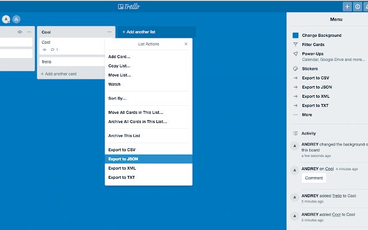Select Copy List... in List Actions
The image size is (368, 230).
click(x=148, y=66)
